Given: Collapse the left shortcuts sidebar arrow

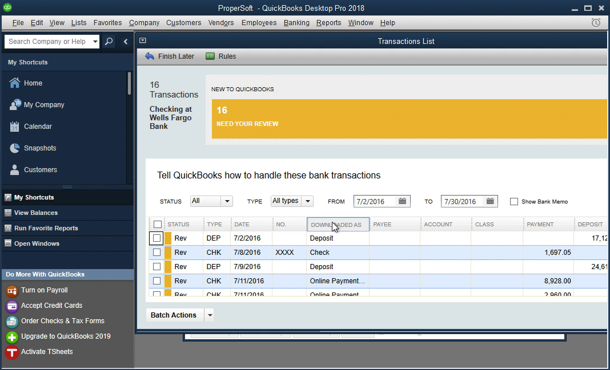Looking at the screenshot, I should click(x=125, y=42).
